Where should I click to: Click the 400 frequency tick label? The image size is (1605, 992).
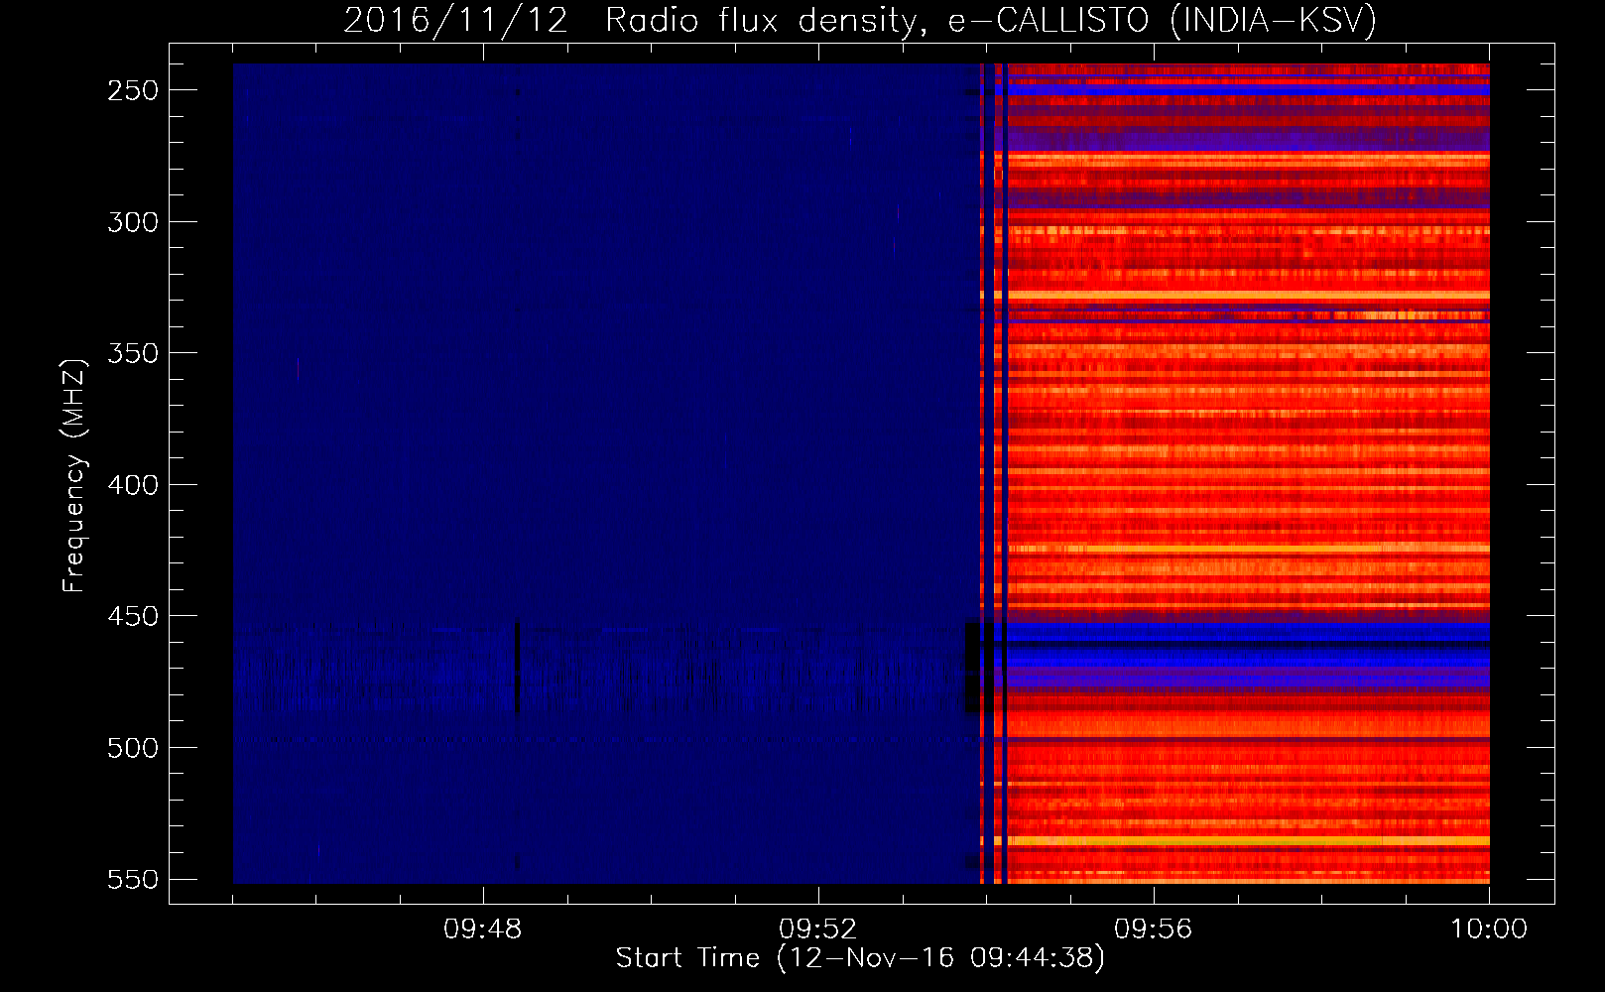tap(133, 485)
